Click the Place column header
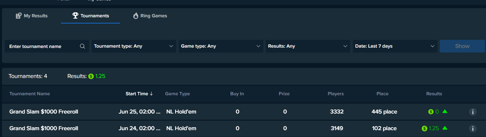This screenshot has width=486, height=137. point(382,94)
